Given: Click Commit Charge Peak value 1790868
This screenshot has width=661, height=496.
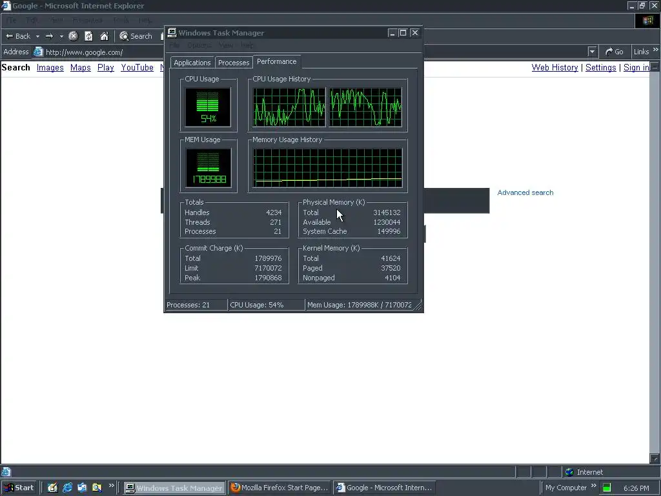Looking at the screenshot, I should [x=268, y=278].
